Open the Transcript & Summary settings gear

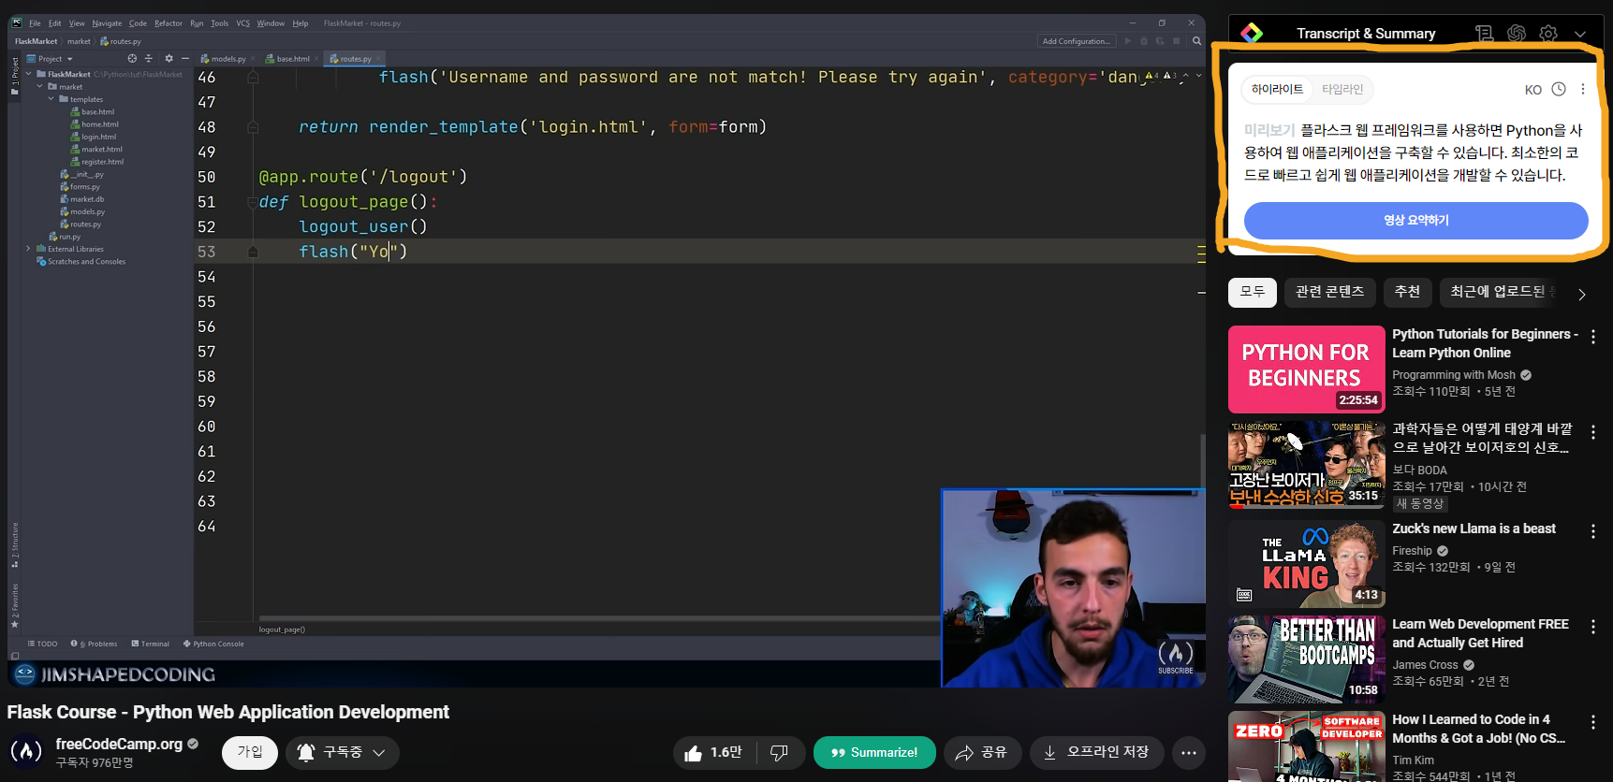click(x=1548, y=34)
